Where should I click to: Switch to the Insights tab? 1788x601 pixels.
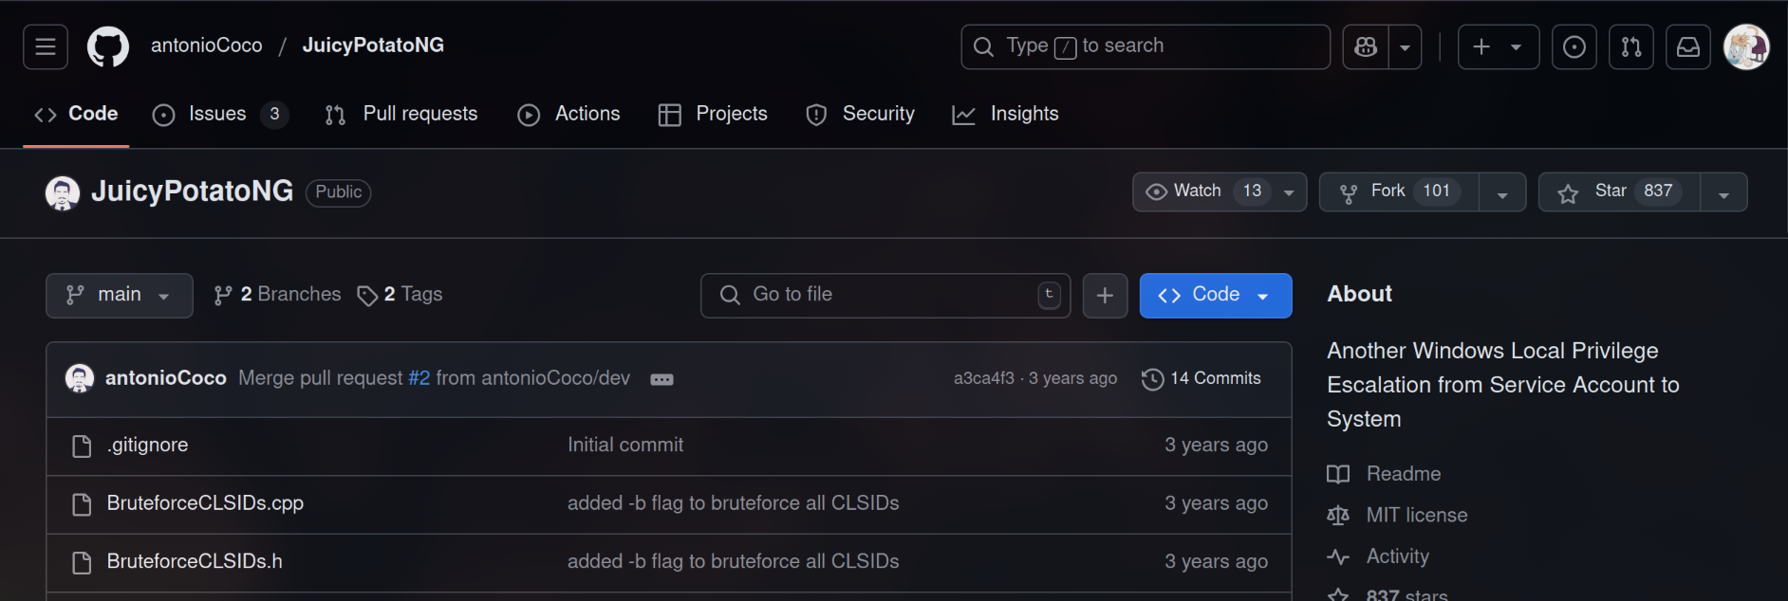tap(1006, 114)
